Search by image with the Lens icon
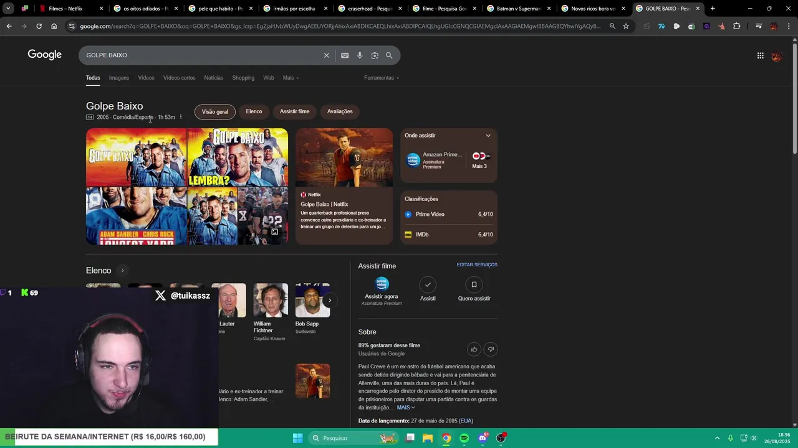The height and width of the screenshot is (448, 798). pos(375,55)
